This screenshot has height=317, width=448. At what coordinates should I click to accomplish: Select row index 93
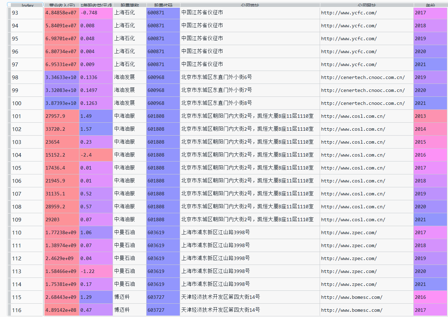[26, 13]
